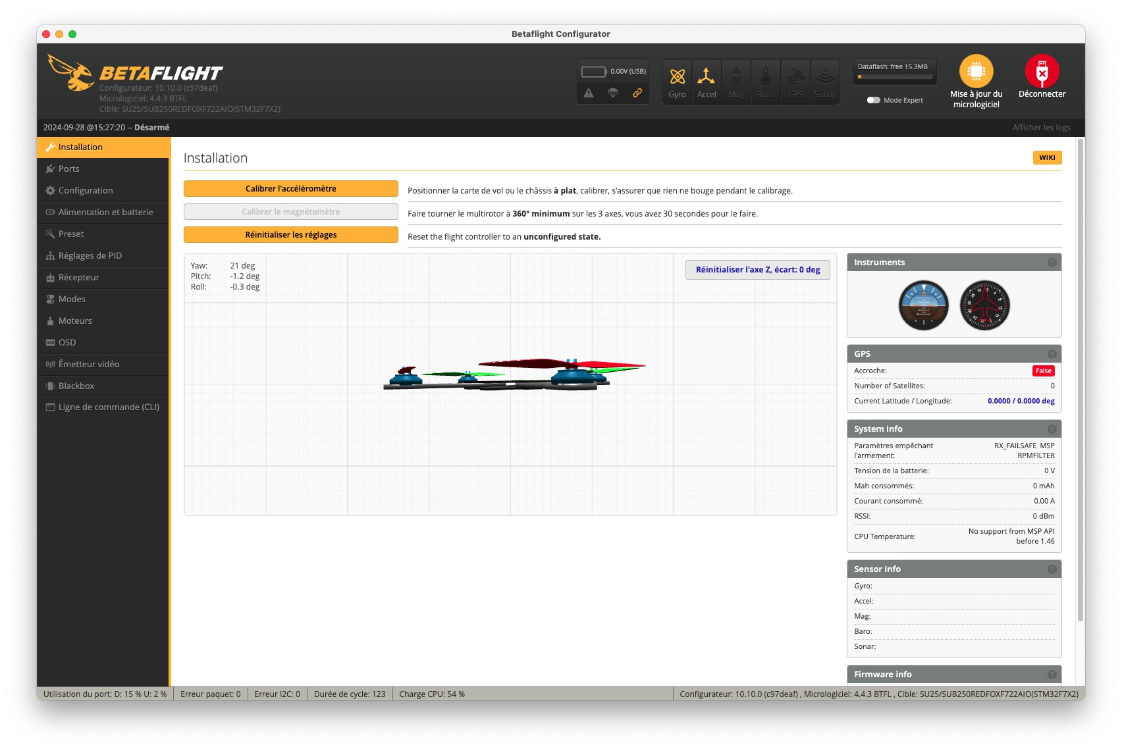Viewport: 1122px width, 749px height.
Task: Click the orange link status icon
Action: 637,93
